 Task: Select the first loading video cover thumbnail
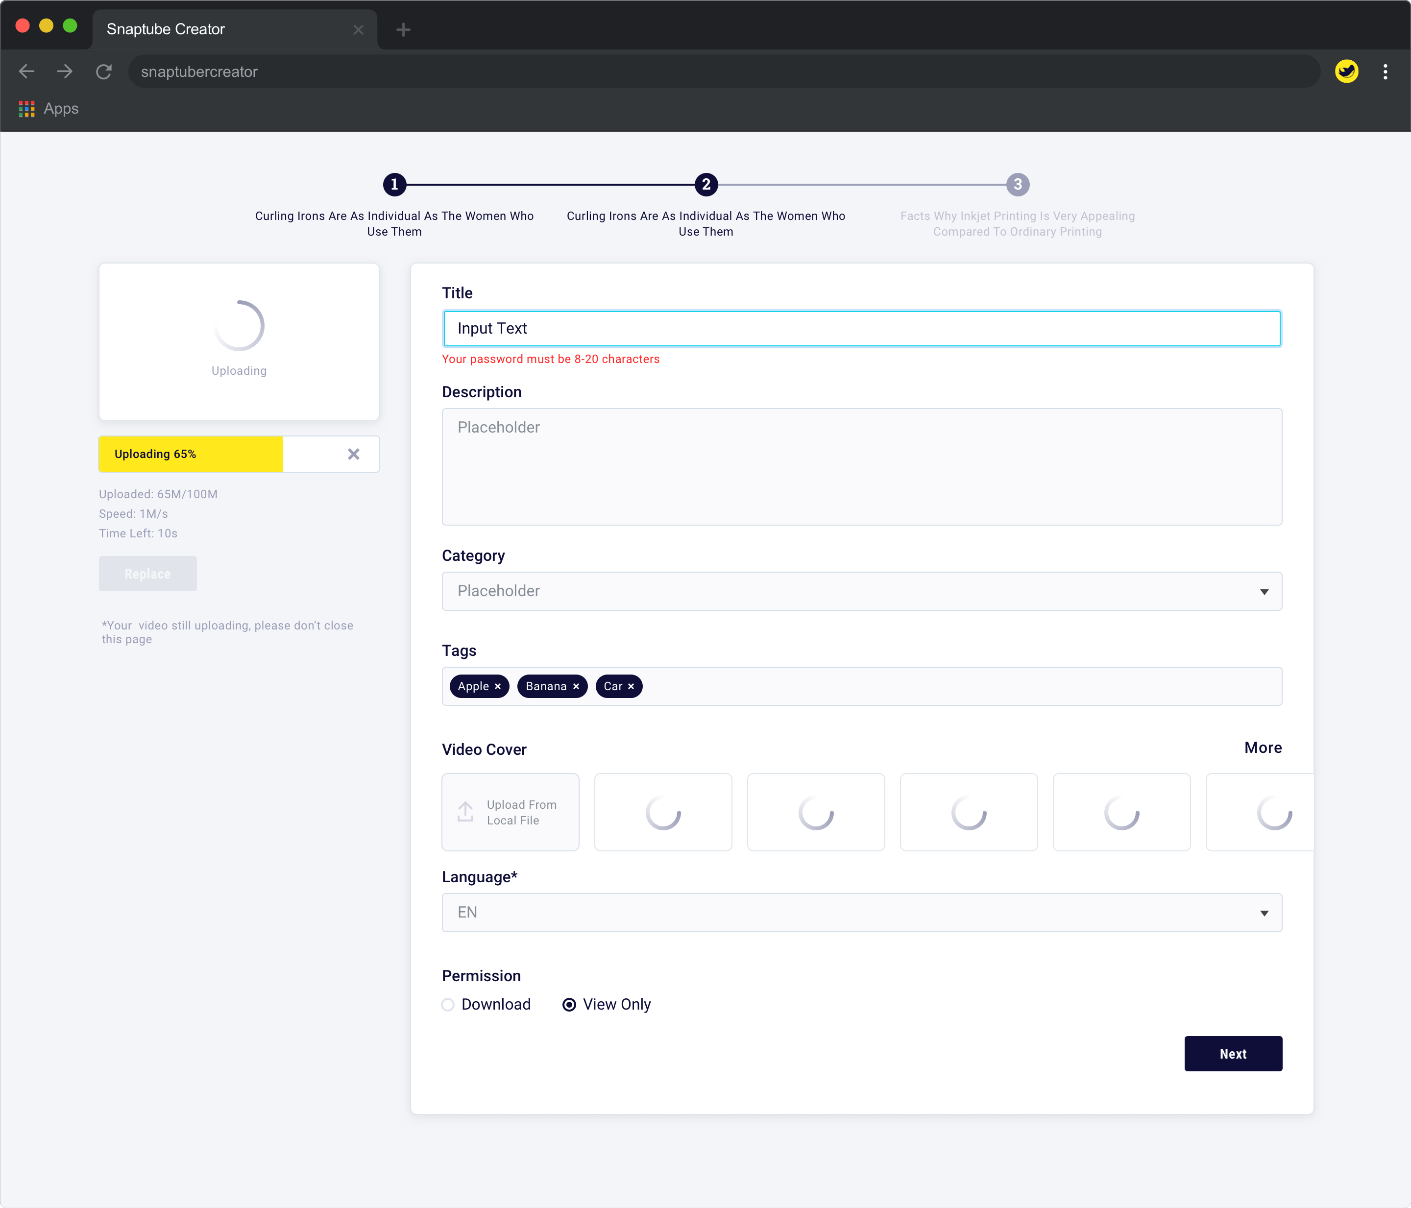[x=663, y=812]
